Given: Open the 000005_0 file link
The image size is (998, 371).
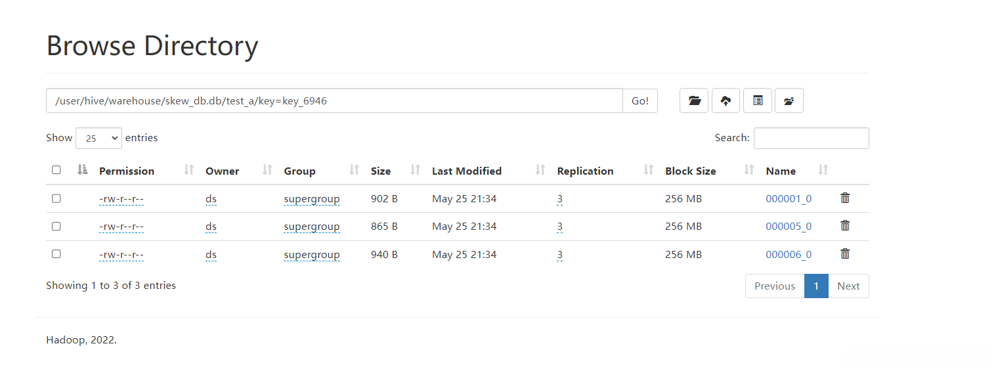Looking at the screenshot, I should click(789, 227).
